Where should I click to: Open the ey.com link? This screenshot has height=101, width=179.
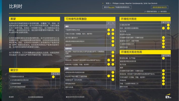(x=112, y=7)
